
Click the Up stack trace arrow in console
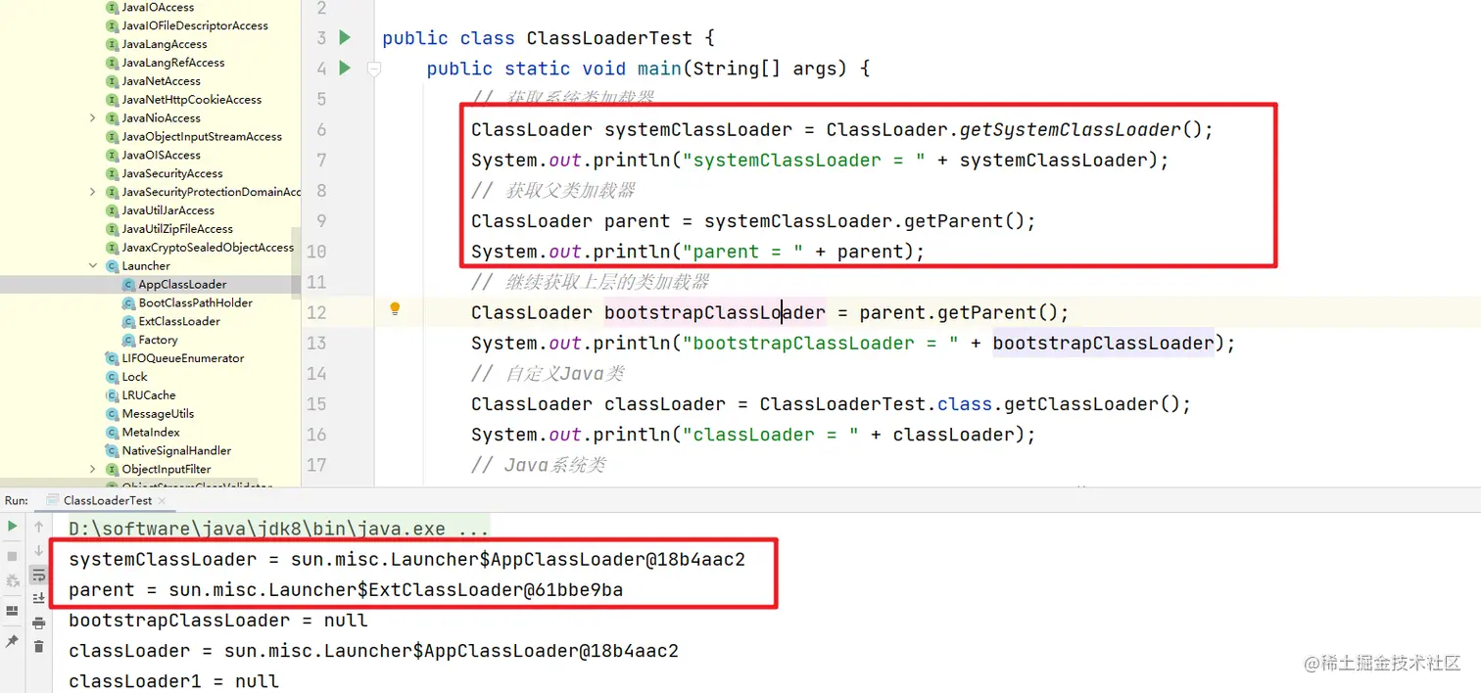click(39, 527)
